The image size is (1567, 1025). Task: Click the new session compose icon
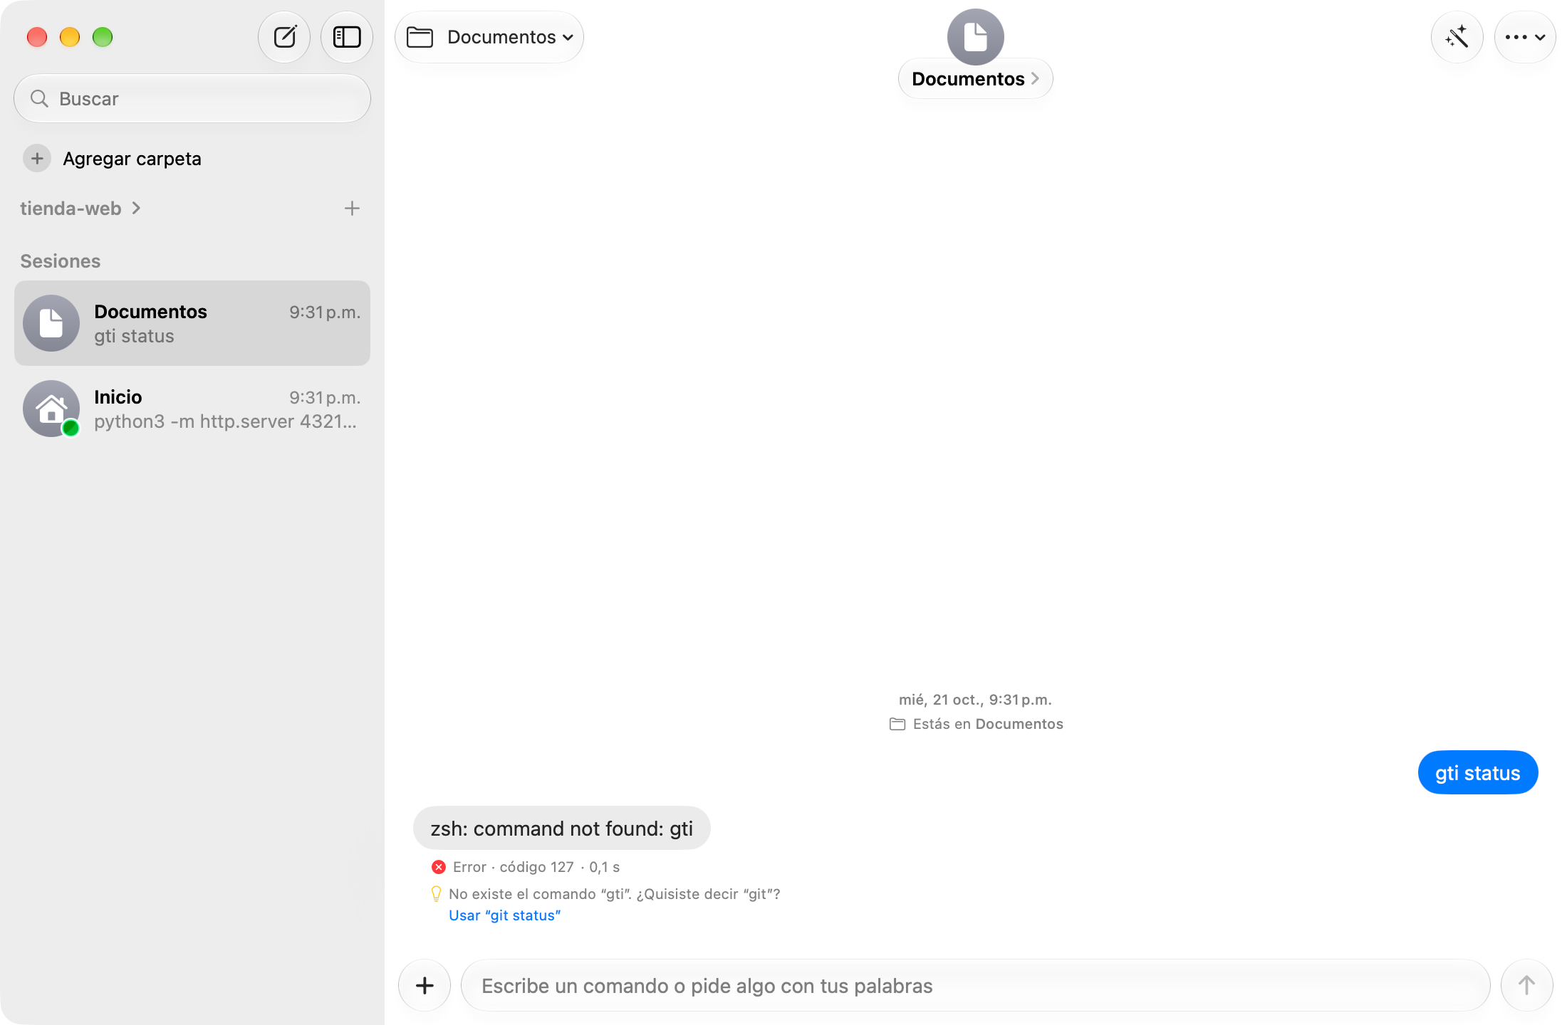tap(284, 37)
